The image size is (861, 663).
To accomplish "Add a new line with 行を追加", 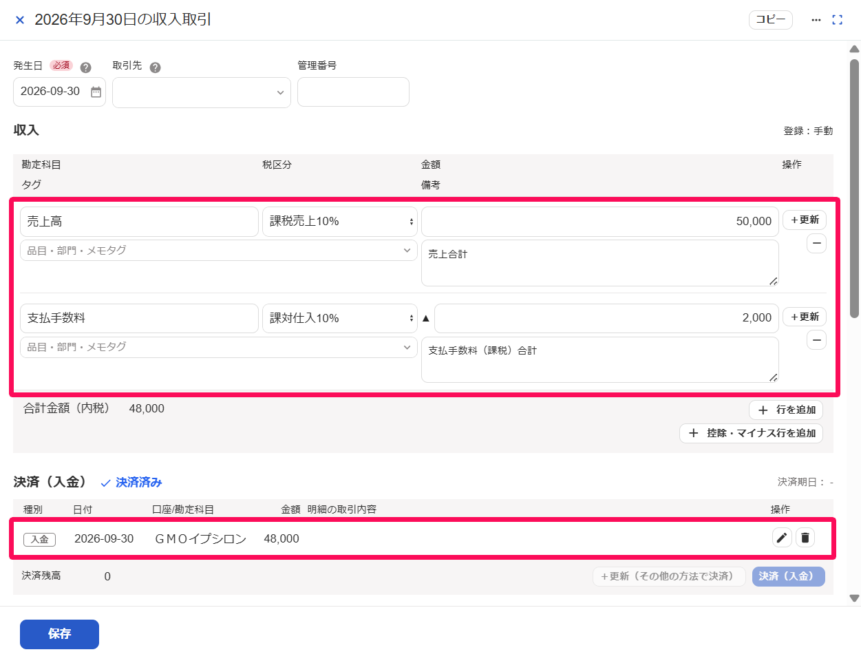I will point(786,410).
